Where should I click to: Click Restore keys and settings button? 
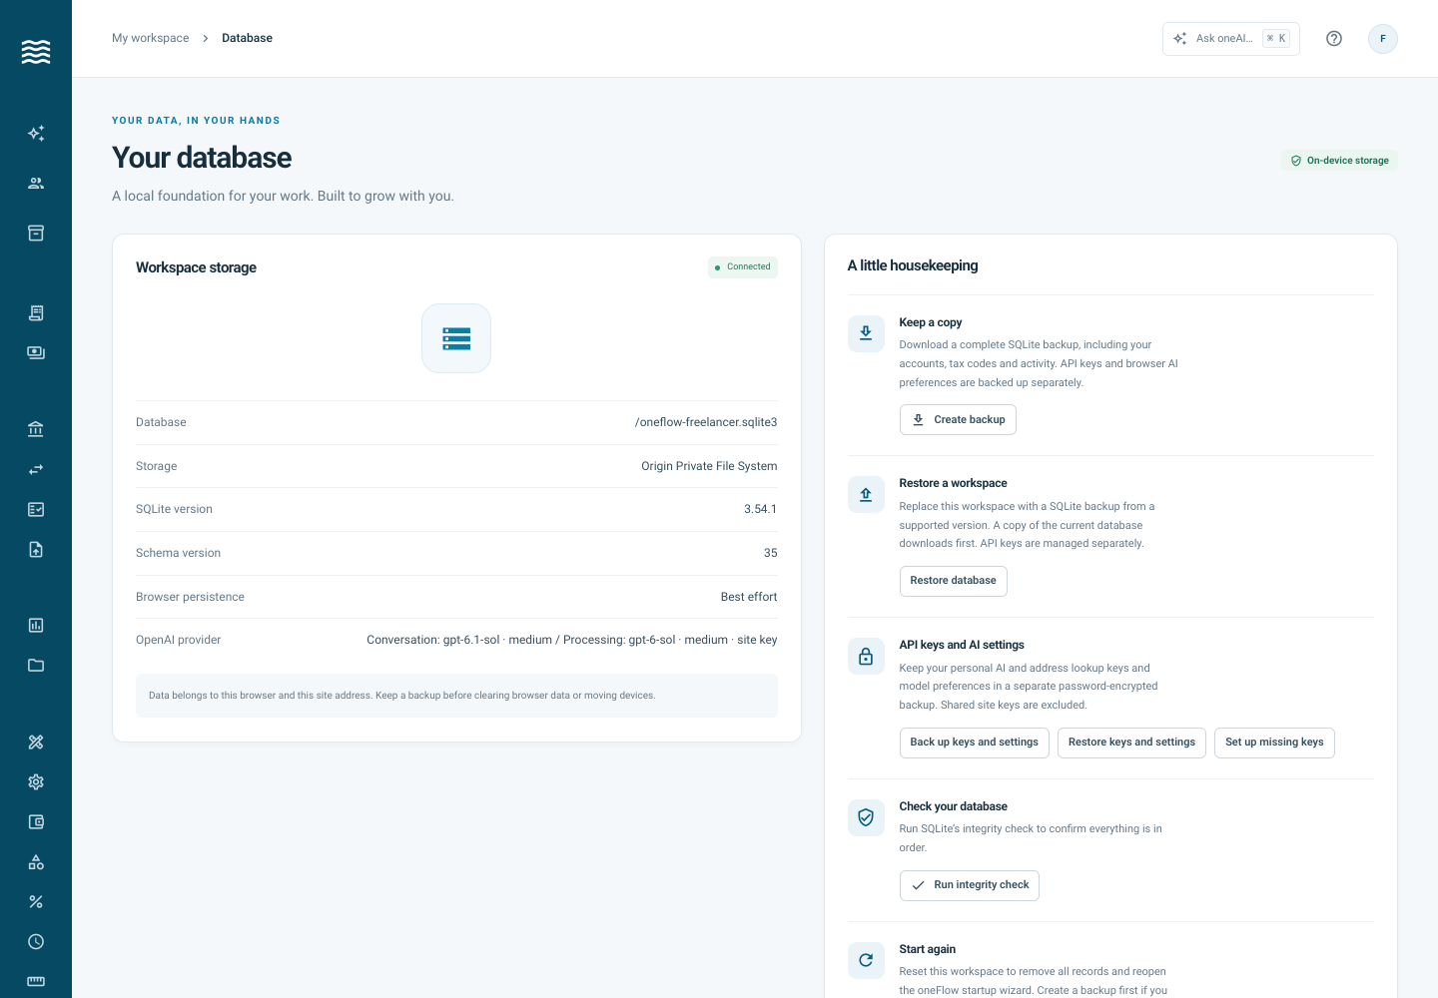1131,743
